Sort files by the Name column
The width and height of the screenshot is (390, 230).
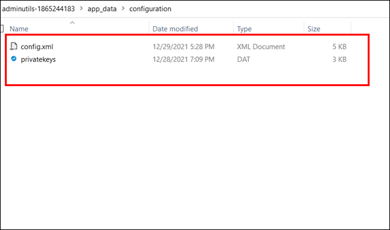coord(19,29)
